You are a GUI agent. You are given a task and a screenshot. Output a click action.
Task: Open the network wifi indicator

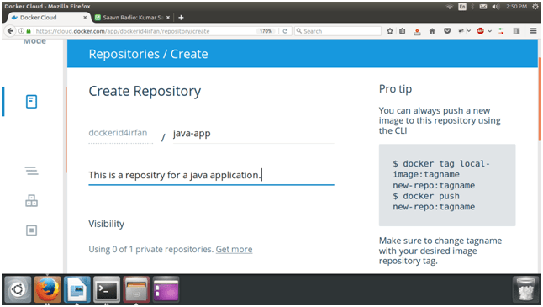click(449, 7)
